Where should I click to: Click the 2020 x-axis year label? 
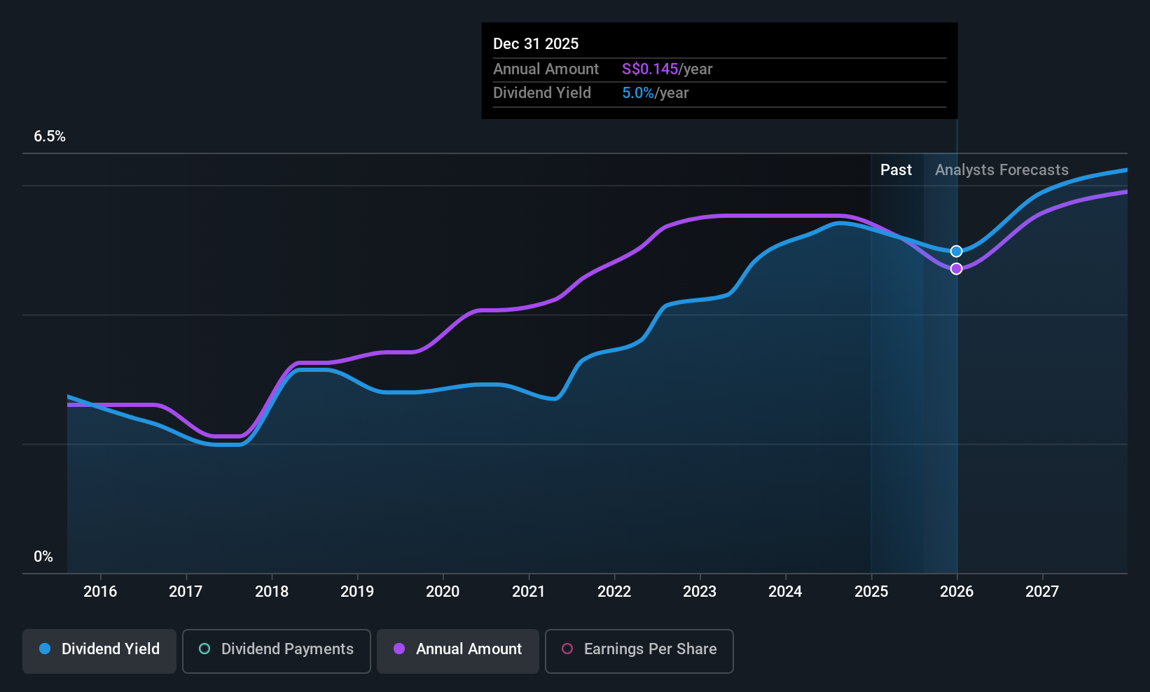[443, 591]
